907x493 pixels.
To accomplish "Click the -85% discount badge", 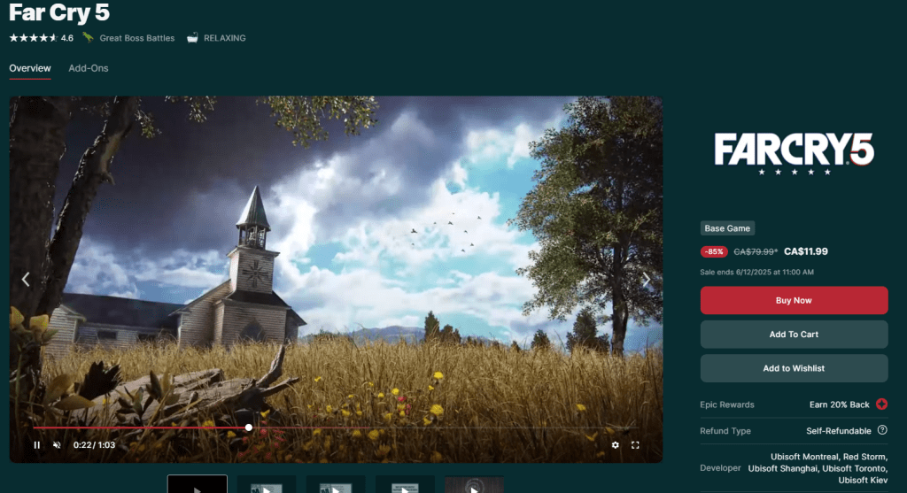I will click(x=714, y=251).
